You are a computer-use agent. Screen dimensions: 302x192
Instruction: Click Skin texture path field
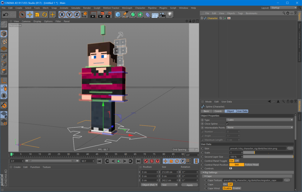pos(258,148)
